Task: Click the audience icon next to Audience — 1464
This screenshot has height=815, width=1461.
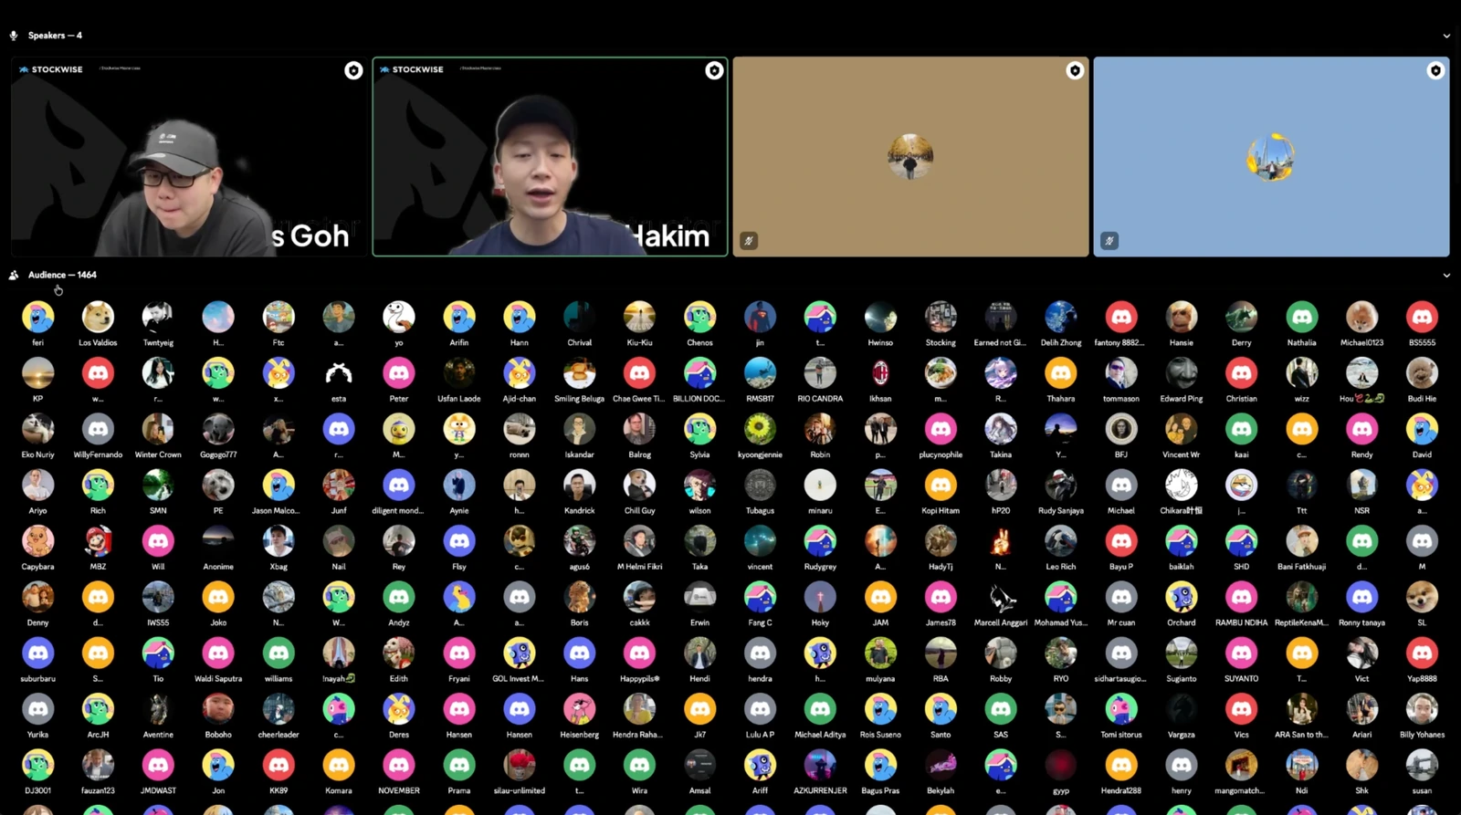Action: 14,275
